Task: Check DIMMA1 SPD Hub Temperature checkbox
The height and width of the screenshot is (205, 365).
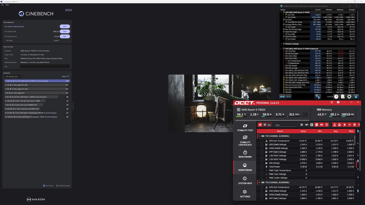Action: [262, 141]
